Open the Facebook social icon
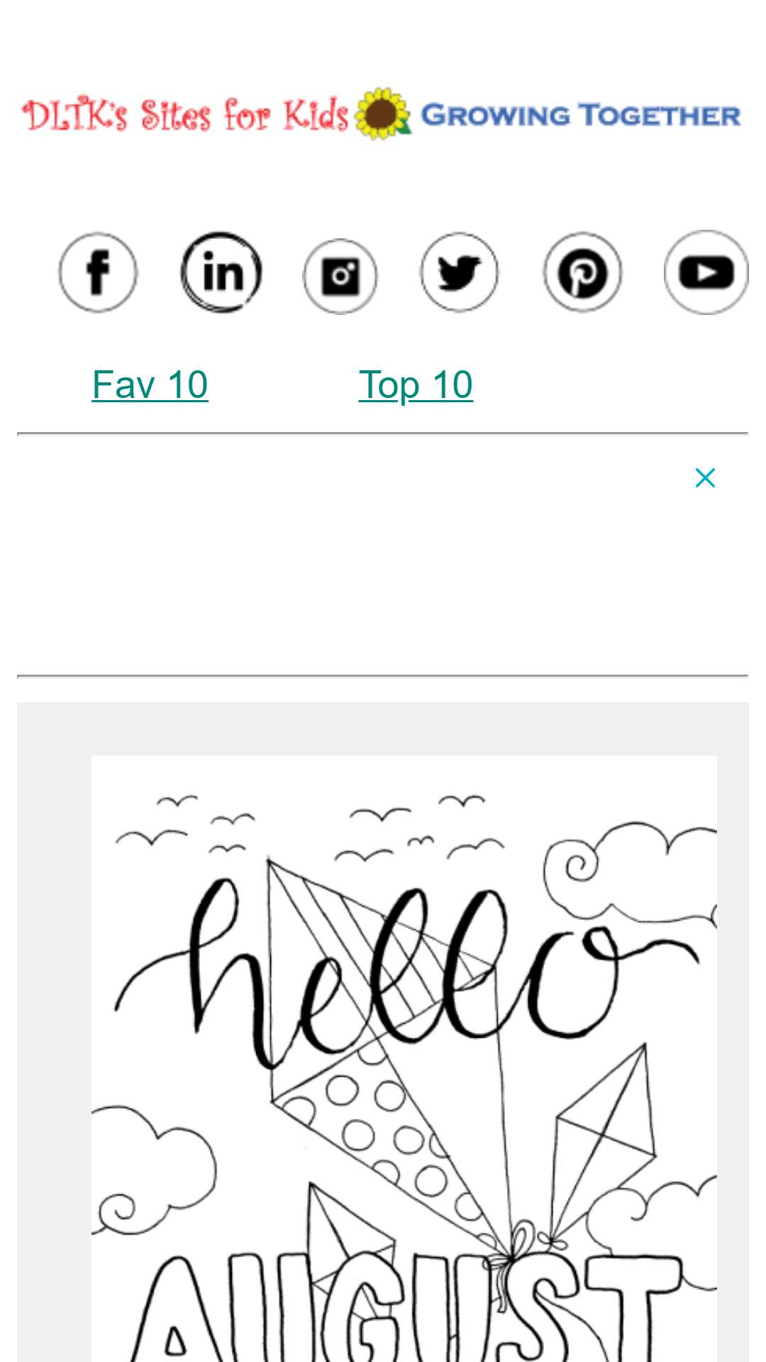The width and height of the screenshot is (766, 1362). pos(98,272)
